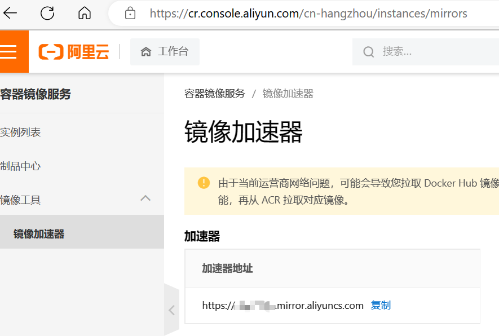
Task: Open the 工作台 workbench button
Action: [x=165, y=51]
